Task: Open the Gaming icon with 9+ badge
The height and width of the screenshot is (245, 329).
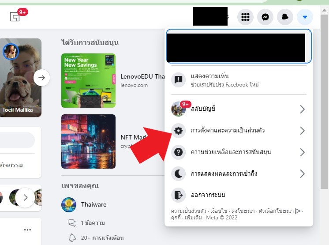Action: (15, 16)
